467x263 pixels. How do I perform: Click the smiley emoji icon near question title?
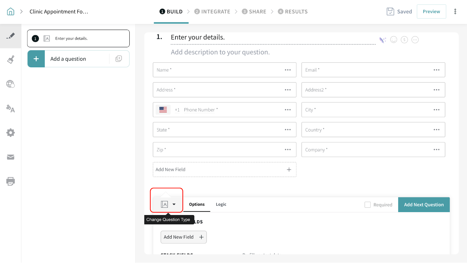click(x=394, y=40)
